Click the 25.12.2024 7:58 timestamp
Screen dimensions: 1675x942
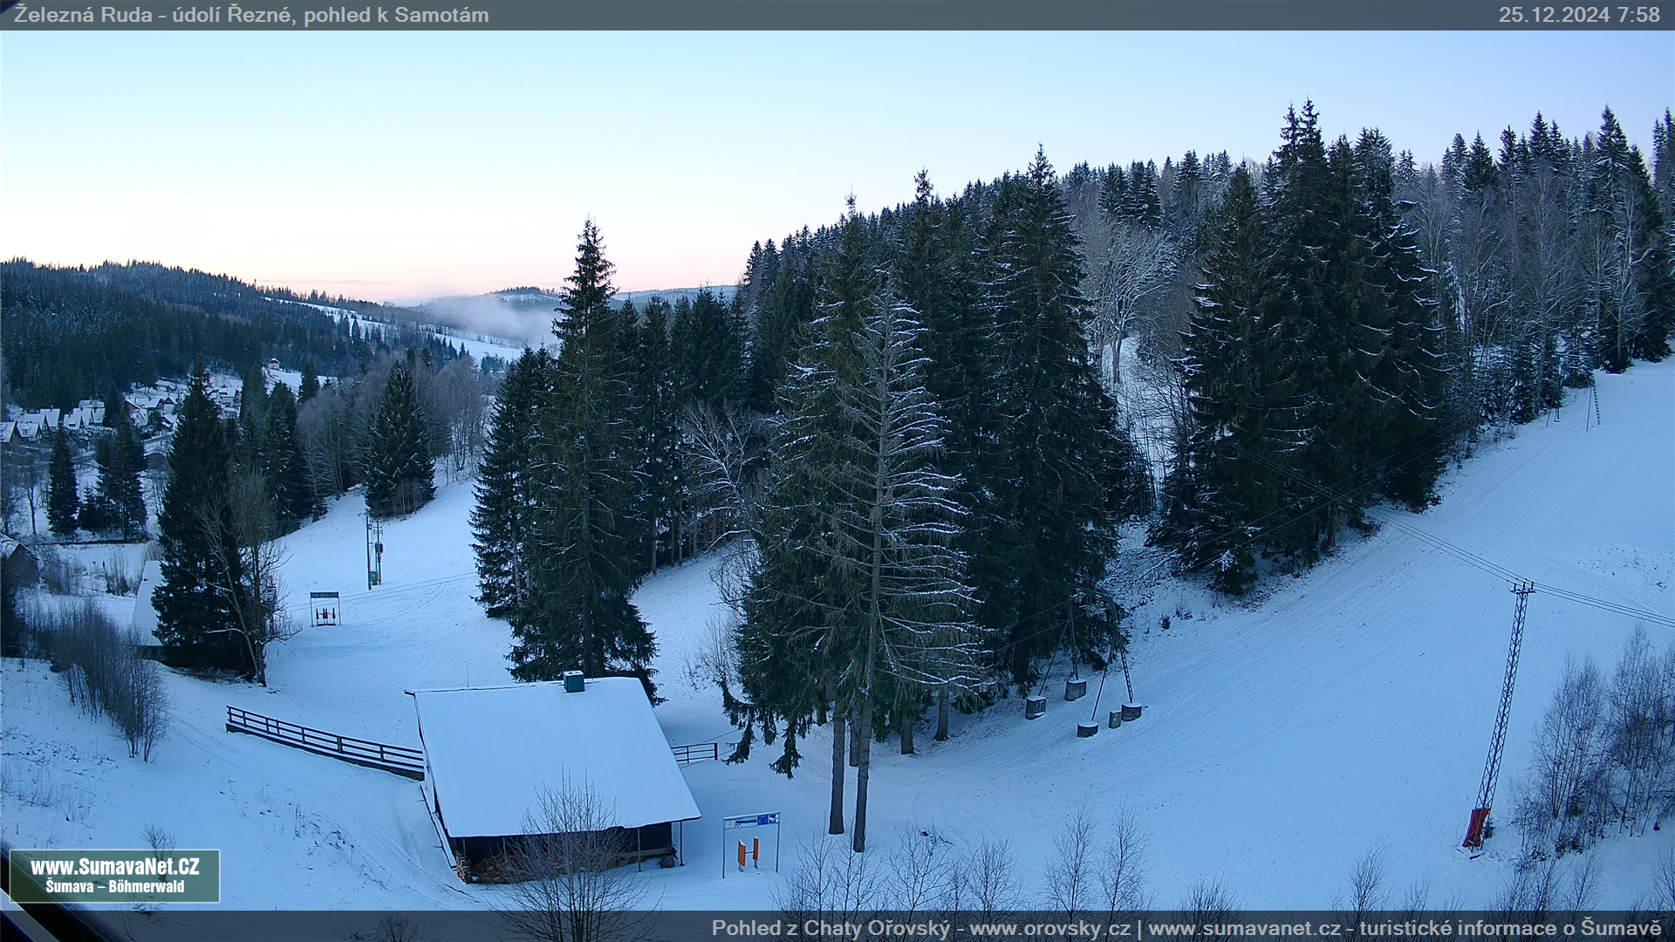[x=1578, y=15]
